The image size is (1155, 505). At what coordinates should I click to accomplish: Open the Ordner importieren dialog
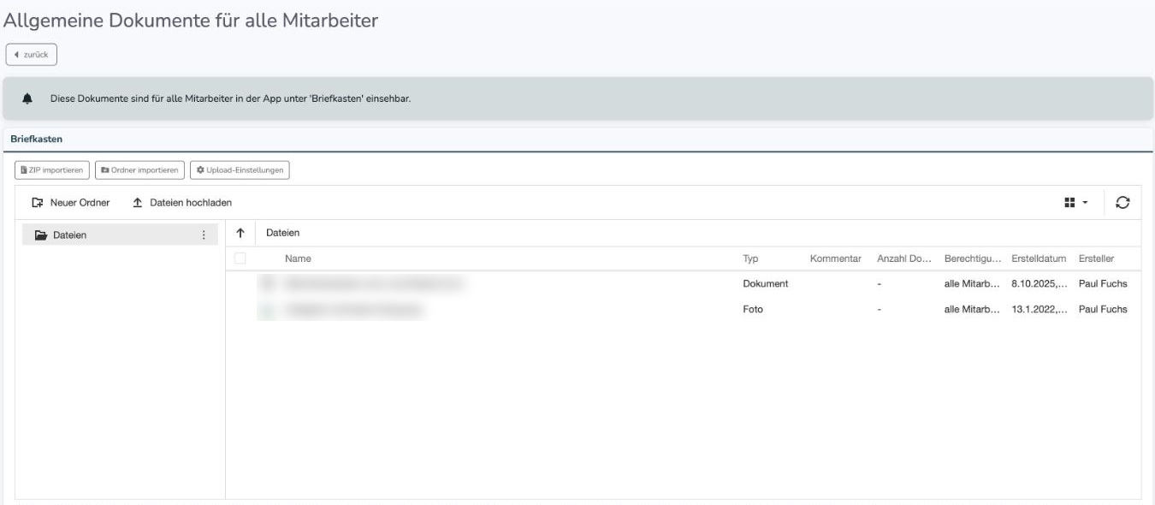(139, 170)
